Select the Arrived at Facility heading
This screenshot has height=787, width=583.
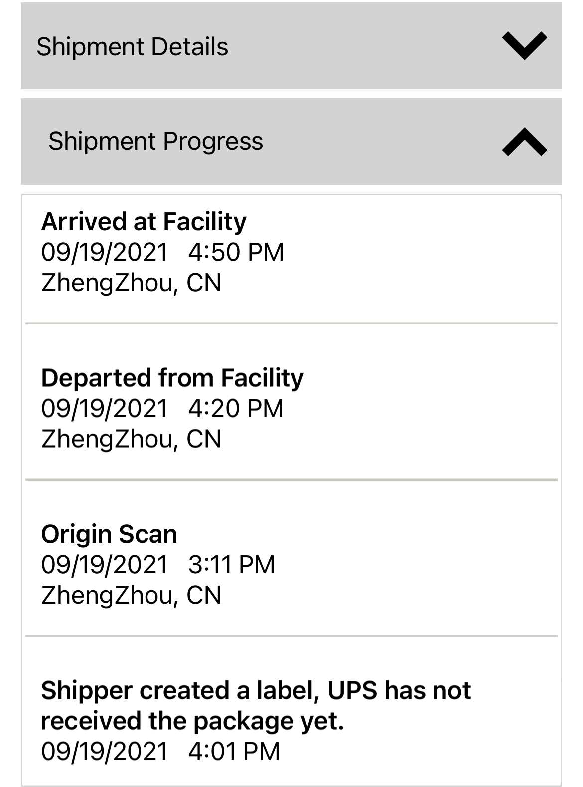click(144, 222)
